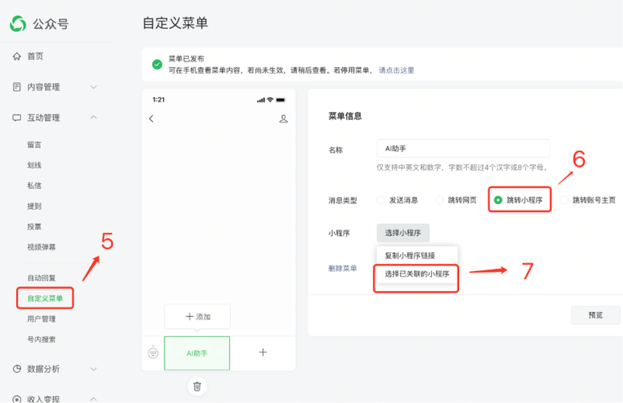The height and width of the screenshot is (403, 623).
Task: Click the trash icon below the phone preview
Action: tap(197, 386)
